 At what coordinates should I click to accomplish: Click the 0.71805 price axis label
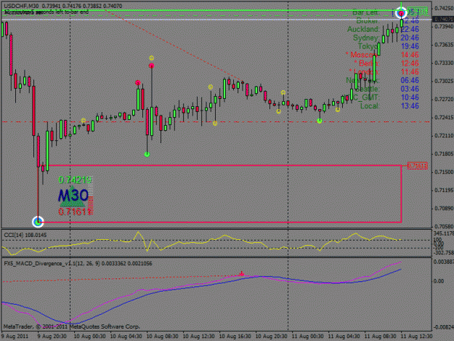click(x=444, y=154)
